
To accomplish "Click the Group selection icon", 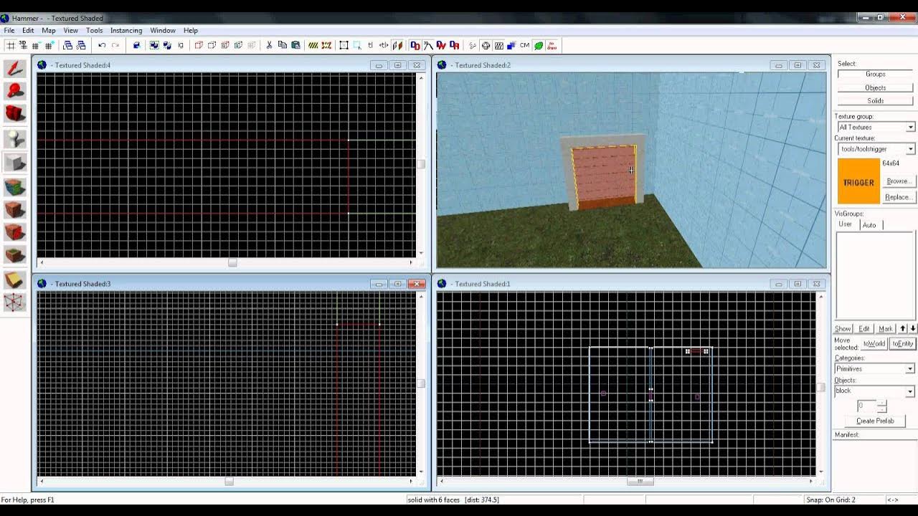I will pos(153,45).
